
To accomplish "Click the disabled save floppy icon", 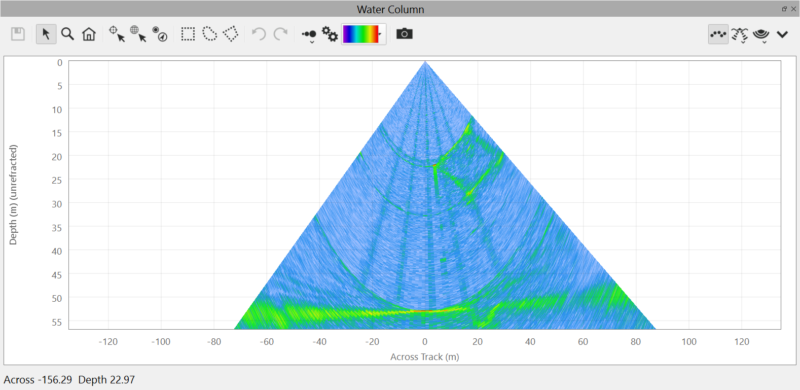I will coord(18,34).
